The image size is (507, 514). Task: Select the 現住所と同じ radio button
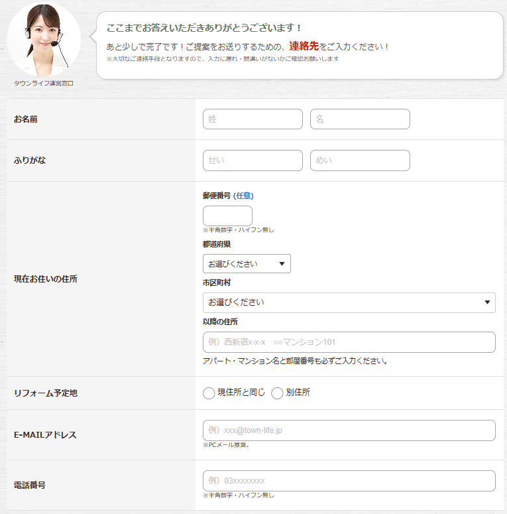tap(209, 393)
